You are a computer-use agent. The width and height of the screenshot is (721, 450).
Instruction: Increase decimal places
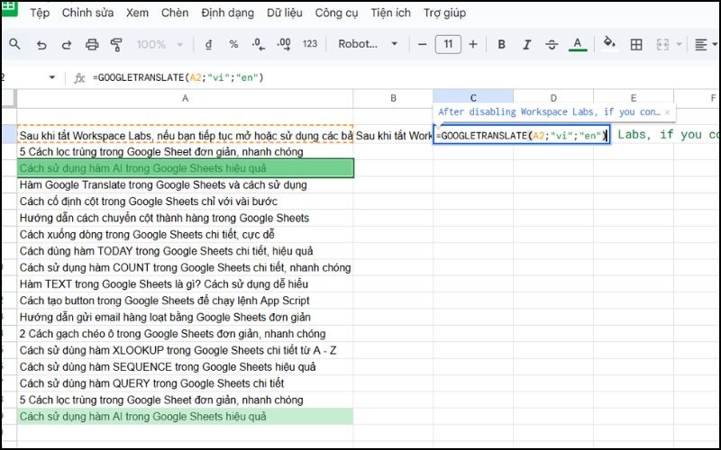point(284,44)
